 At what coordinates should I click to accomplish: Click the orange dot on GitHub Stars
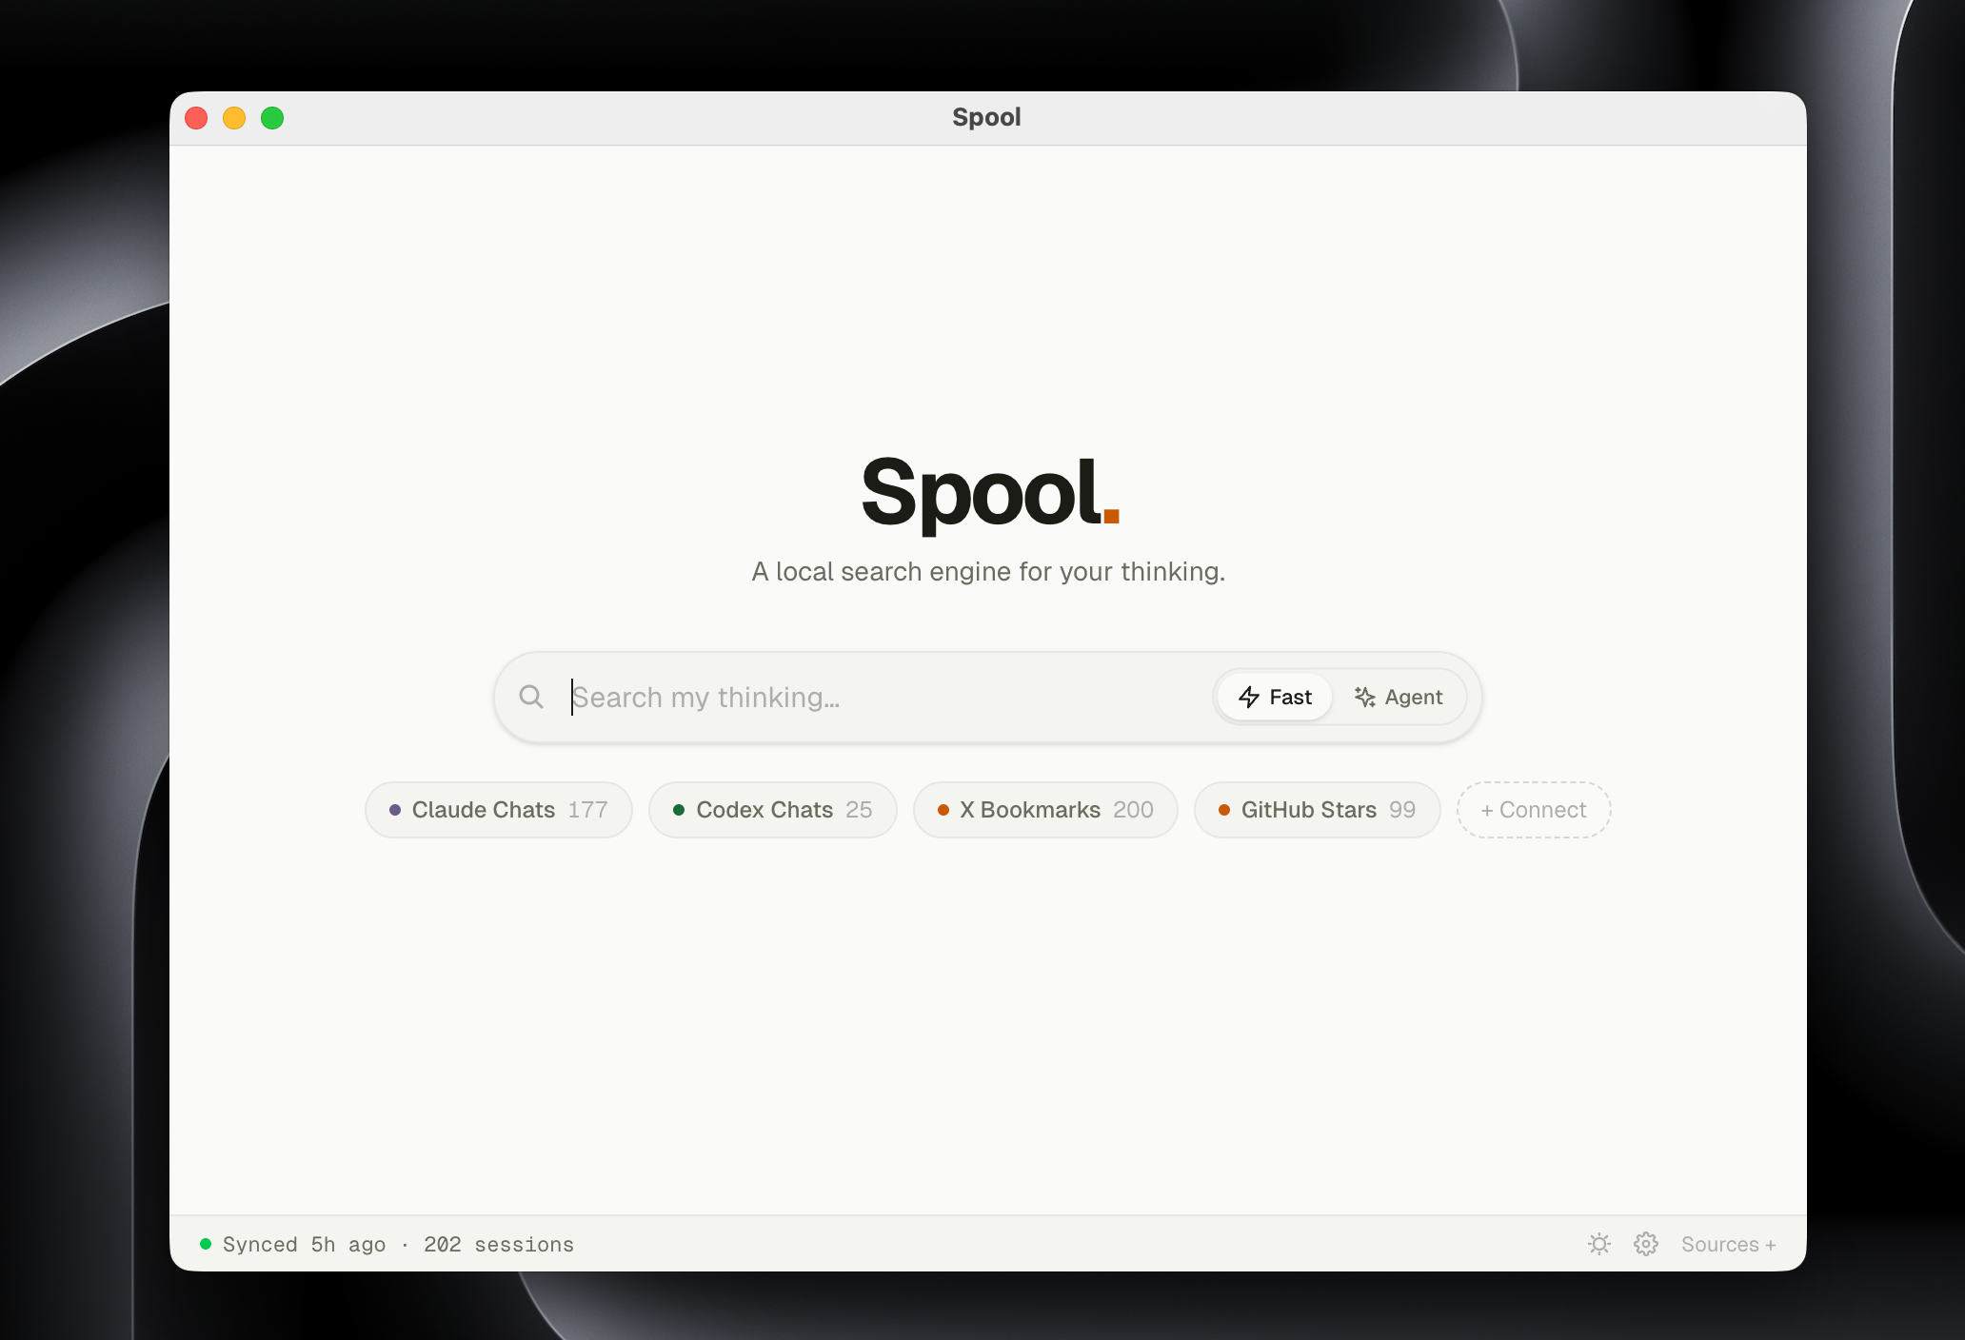pyautogui.click(x=1224, y=810)
